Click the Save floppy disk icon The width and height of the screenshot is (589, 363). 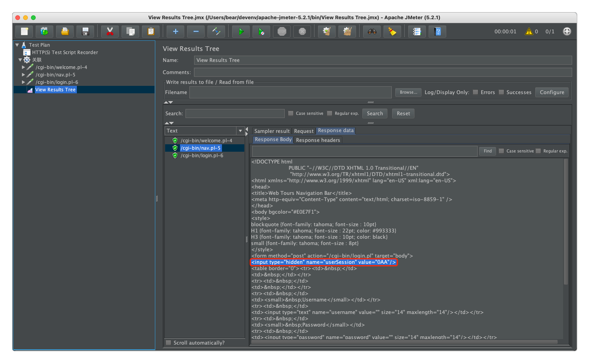(x=85, y=31)
